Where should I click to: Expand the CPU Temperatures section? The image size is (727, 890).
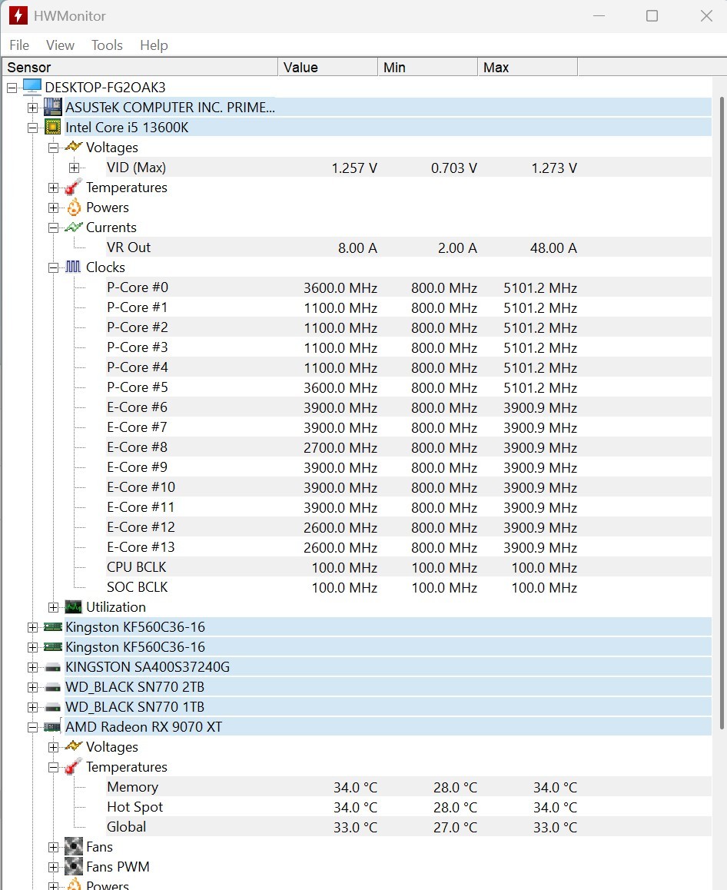(53, 188)
